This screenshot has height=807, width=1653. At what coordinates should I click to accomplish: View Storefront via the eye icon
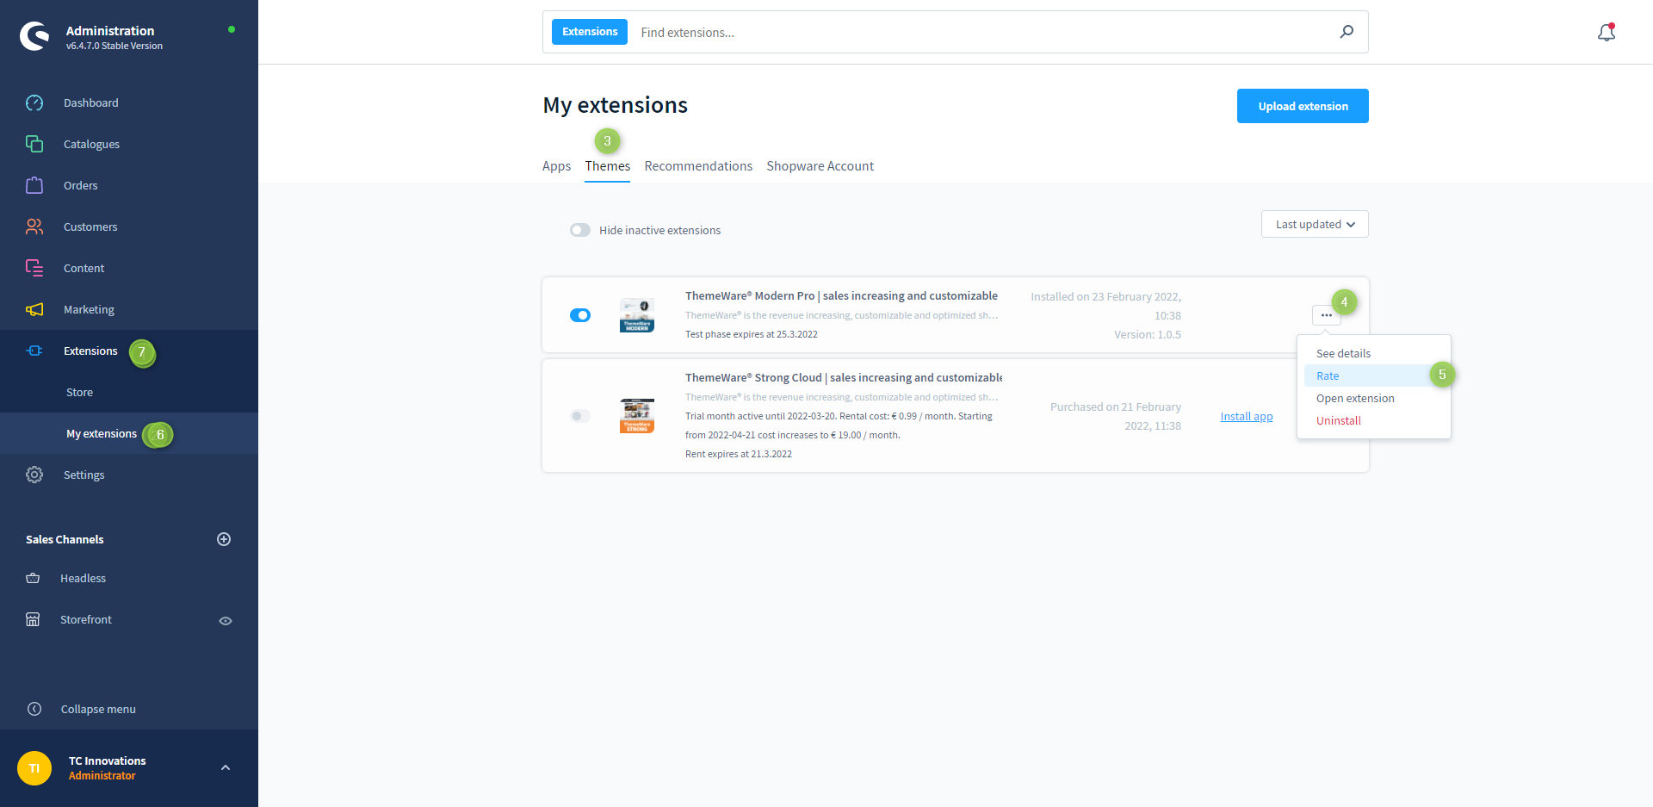[226, 620]
